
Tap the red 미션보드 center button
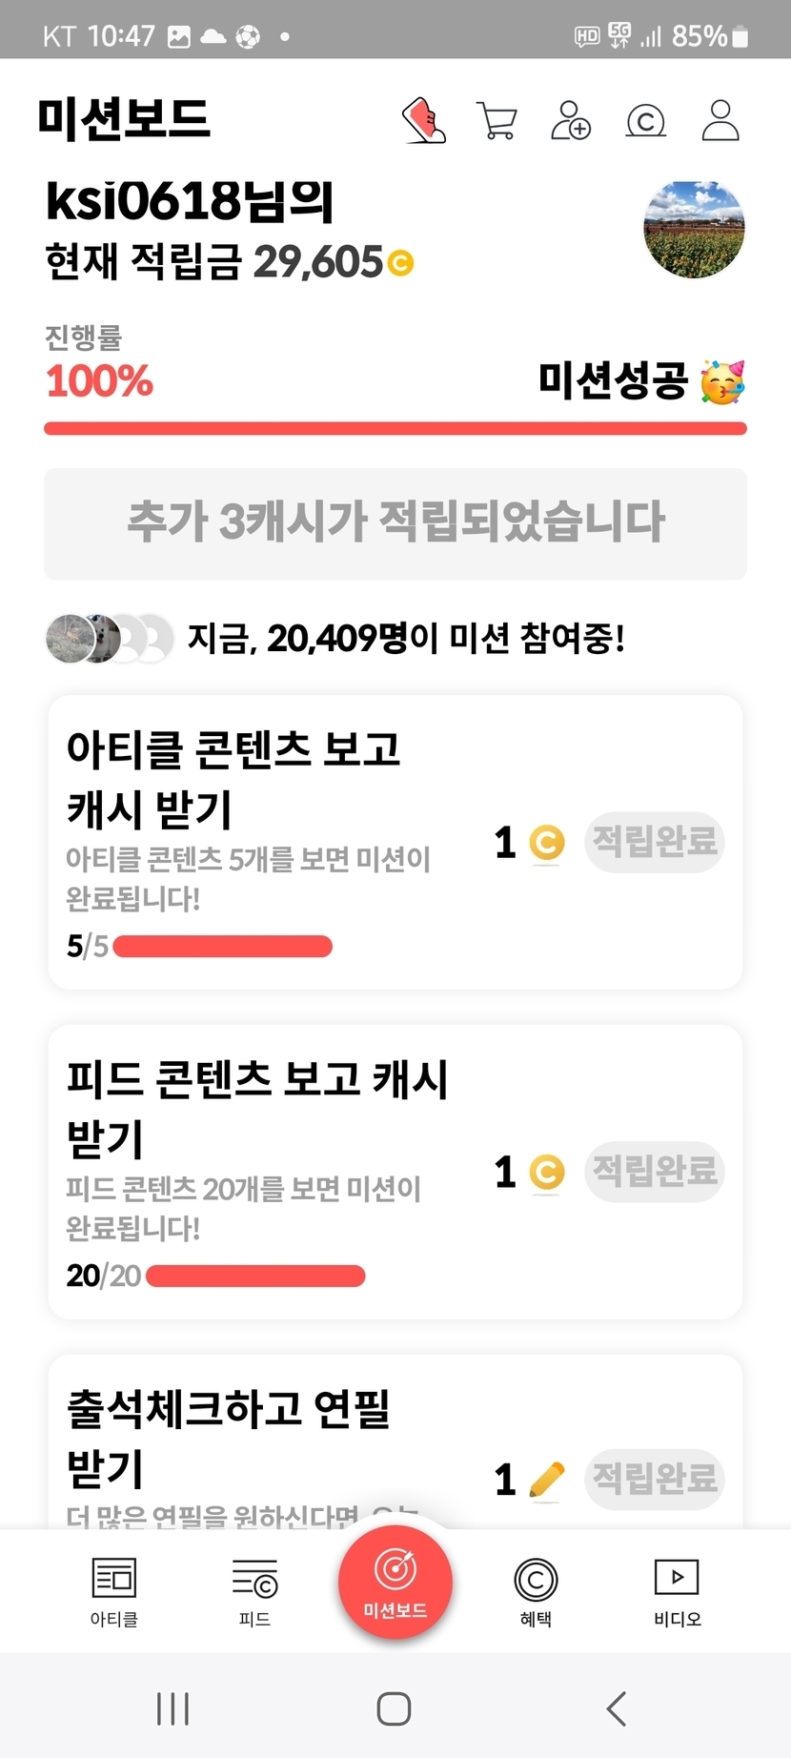click(x=395, y=1583)
